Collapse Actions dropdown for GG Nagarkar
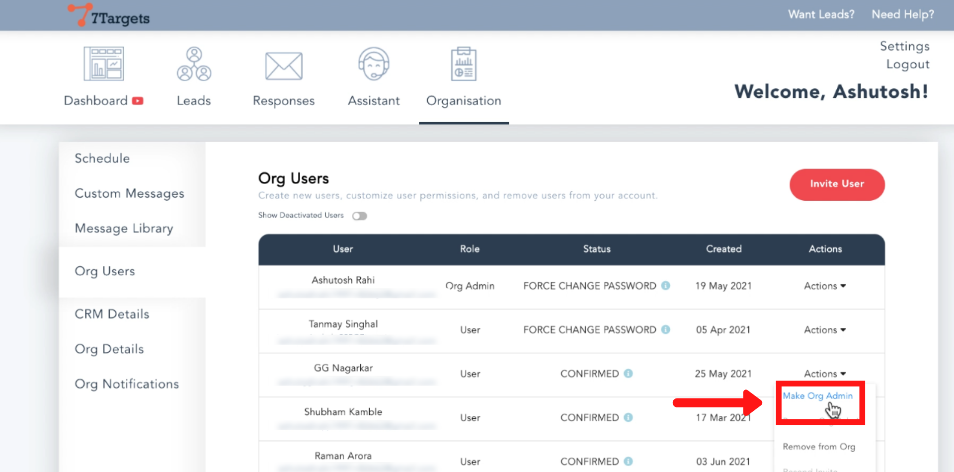This screenshot has height=472, width=954. 825,374
